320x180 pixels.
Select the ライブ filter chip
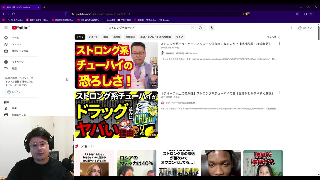tap(179, 37)
